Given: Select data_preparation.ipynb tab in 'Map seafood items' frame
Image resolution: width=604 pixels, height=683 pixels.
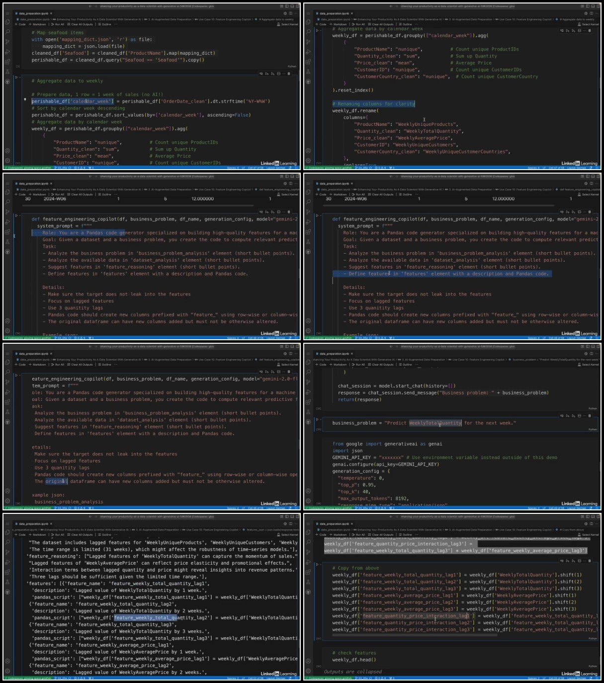Looking at the screenshot, I should (34, 13).
